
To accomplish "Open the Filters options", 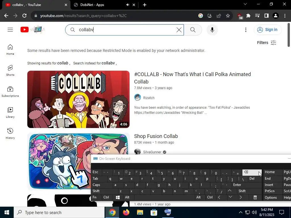I will (x=267, y=43).
